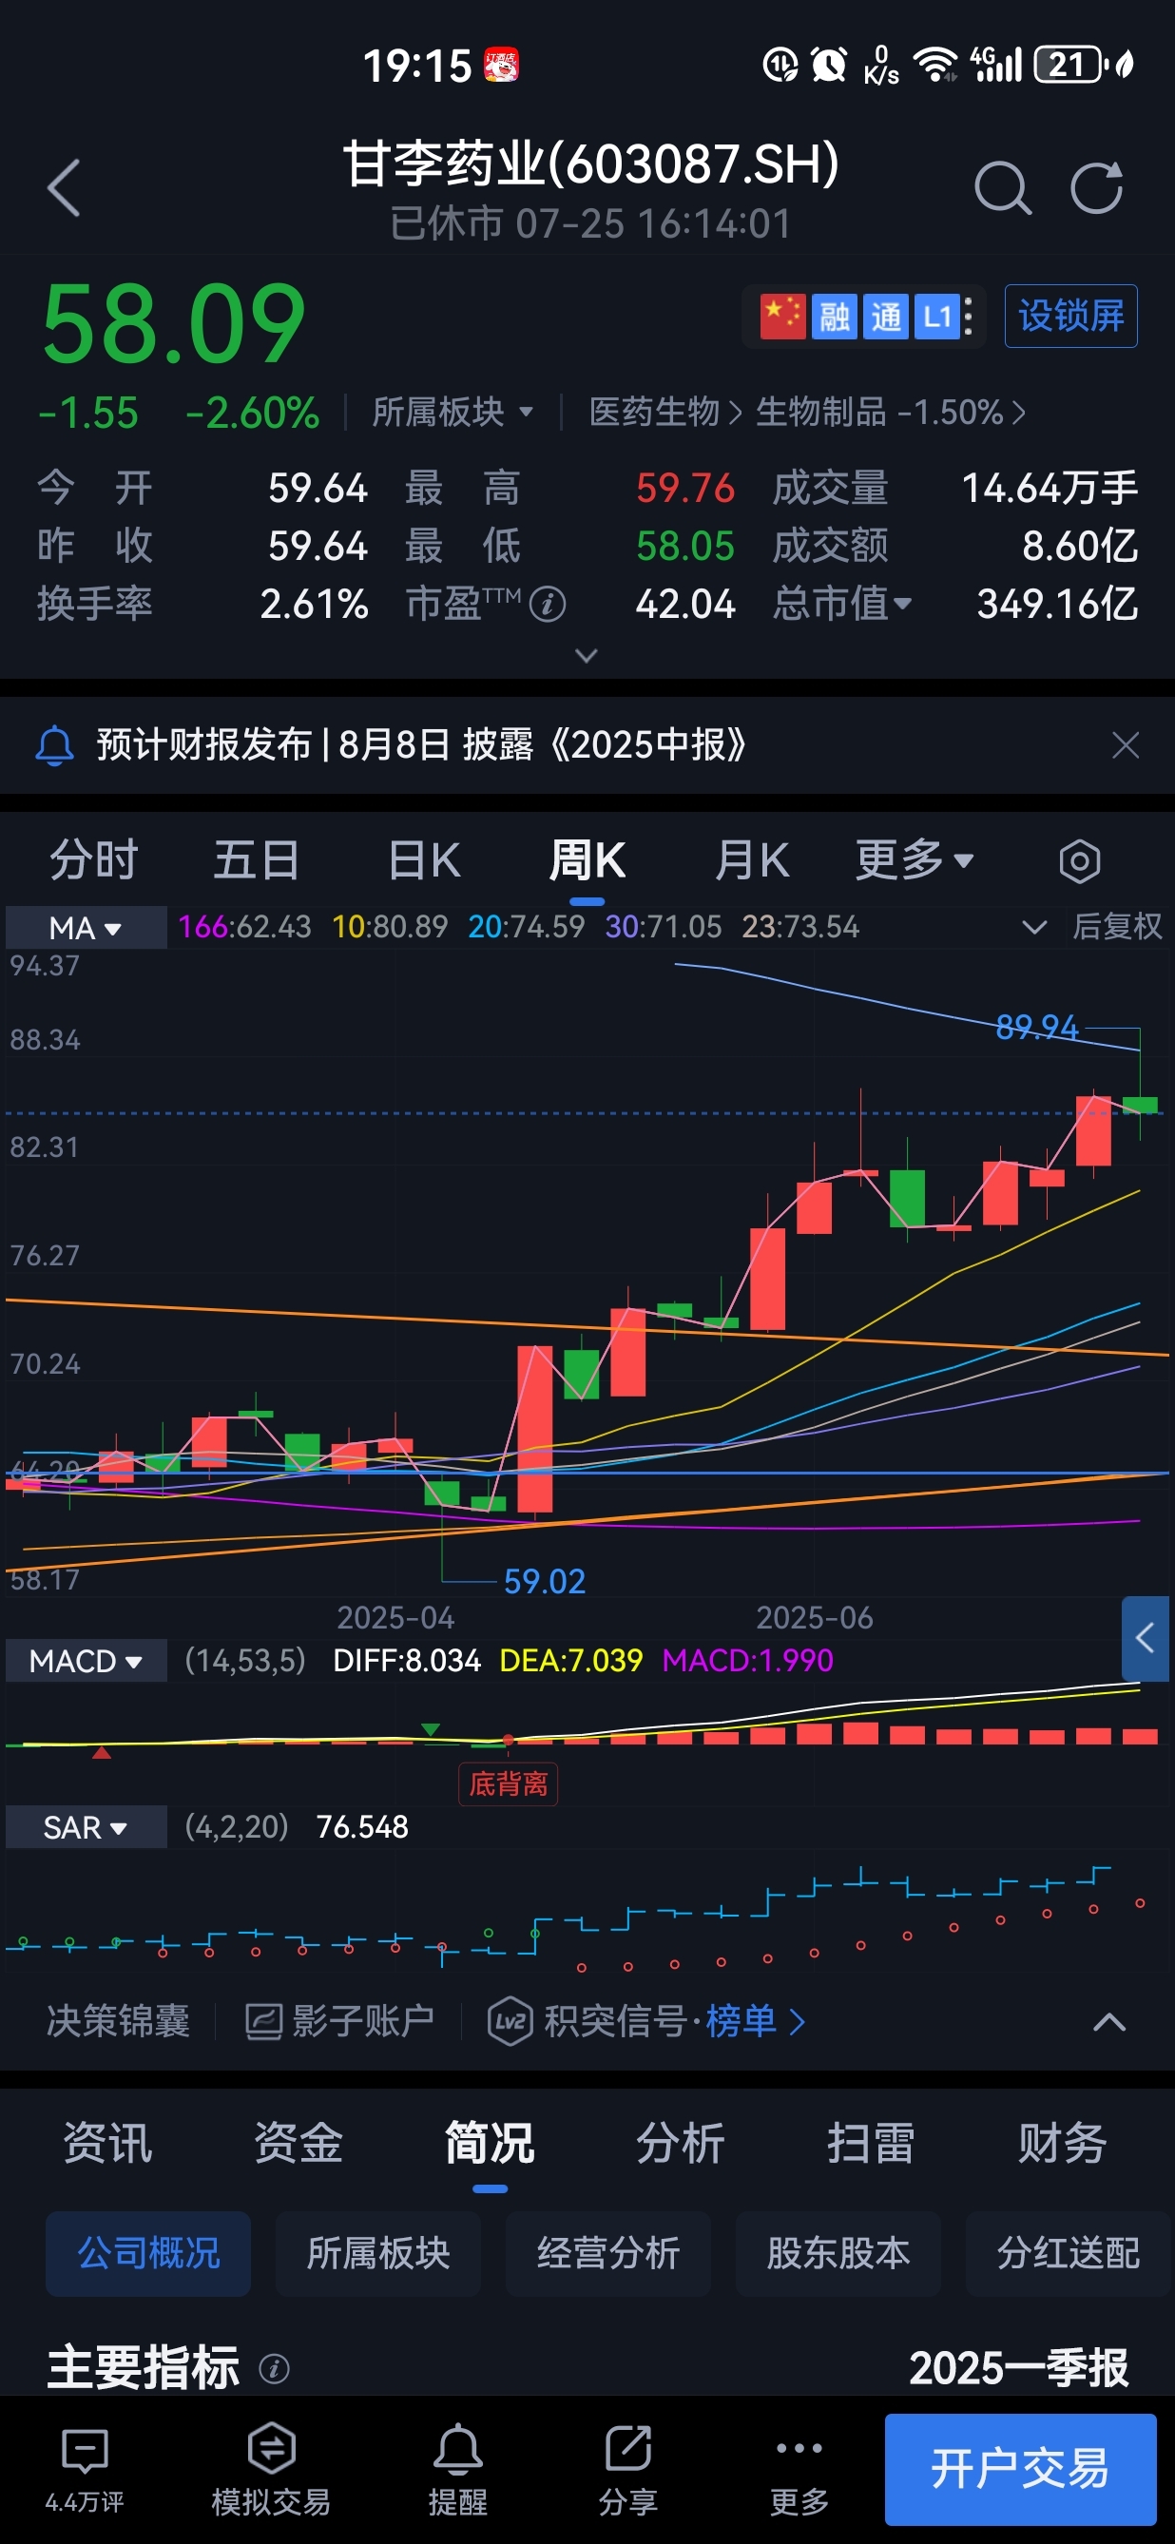The image size is (1175, 2544).
Task: Open the 4.4万评 comments icon
Action: [85, 2468]
